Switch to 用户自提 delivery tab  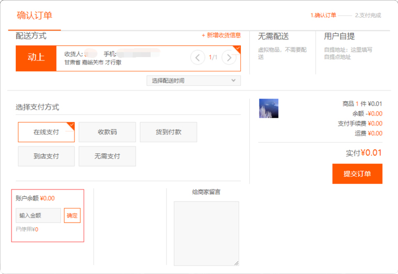(x=339, y=37)
